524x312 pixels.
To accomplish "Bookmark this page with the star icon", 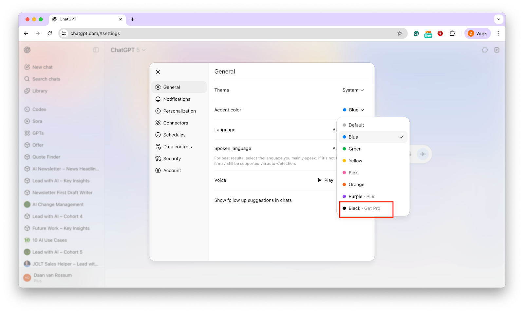I will 400,33.
